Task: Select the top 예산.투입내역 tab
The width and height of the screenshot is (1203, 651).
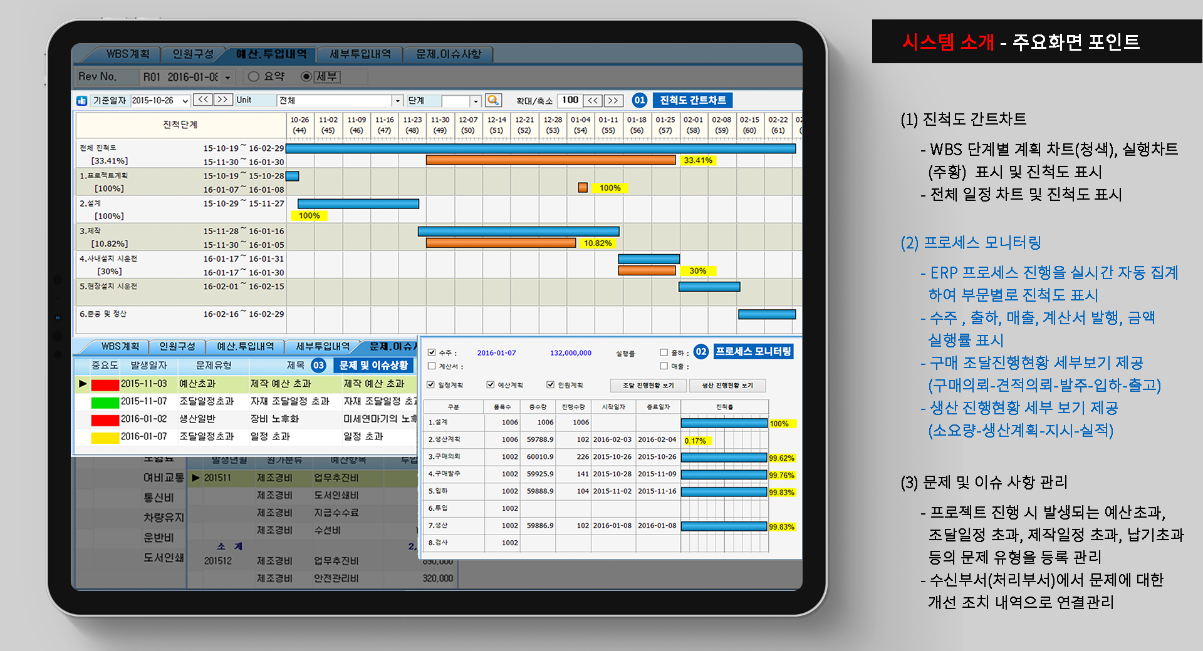Action: point(271,54)
